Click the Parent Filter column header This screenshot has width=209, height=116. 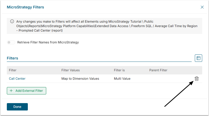coord(158,70)
